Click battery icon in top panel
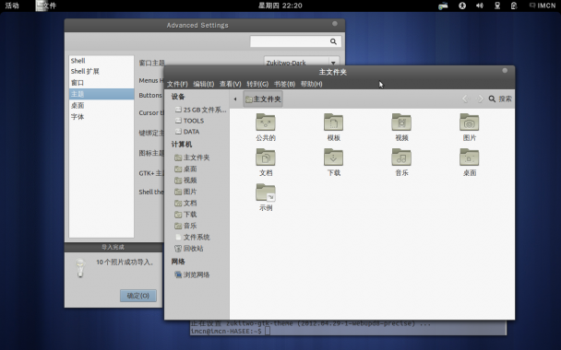The height and width of the screenshot is (350, 561). coord(514,6)
